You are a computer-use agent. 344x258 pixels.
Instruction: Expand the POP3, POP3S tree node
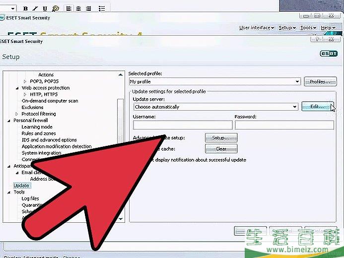click(x=25, y=81)
